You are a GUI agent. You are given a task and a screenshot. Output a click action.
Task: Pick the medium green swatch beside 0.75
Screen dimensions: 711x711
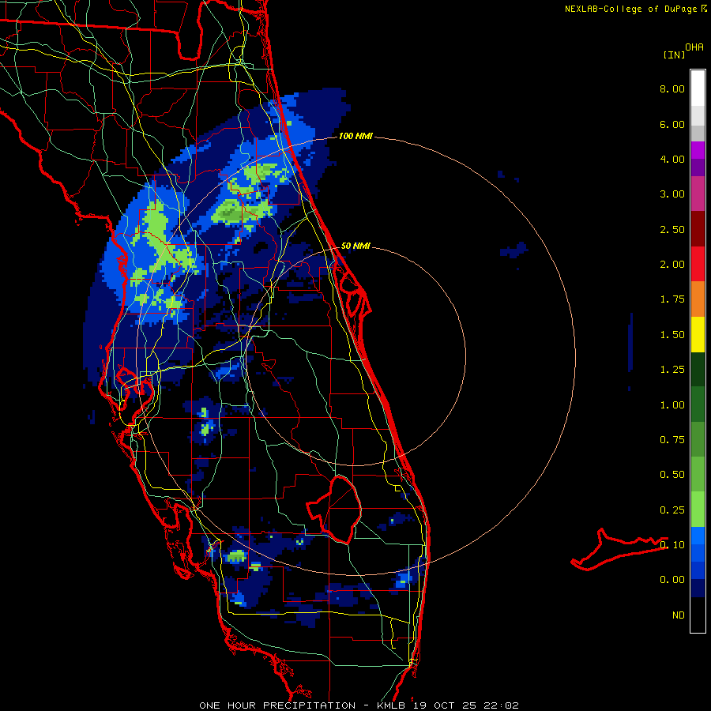(x=698, y=440)
